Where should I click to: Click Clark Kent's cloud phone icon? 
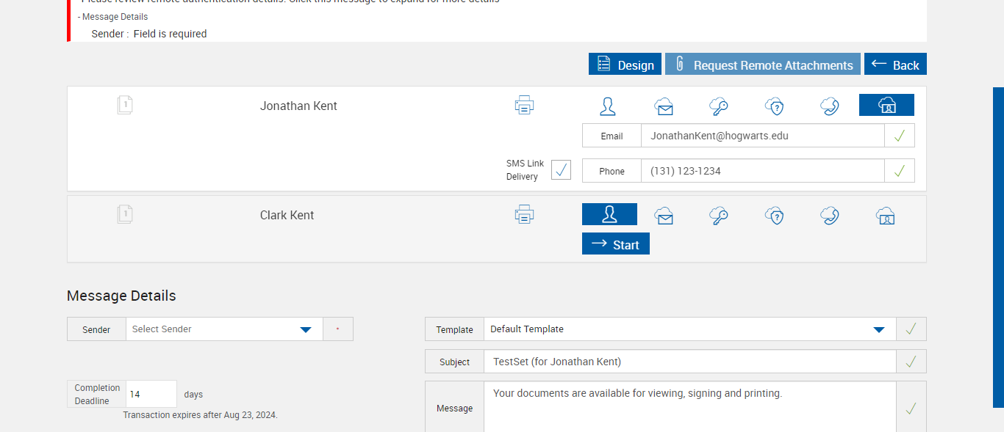830,216
